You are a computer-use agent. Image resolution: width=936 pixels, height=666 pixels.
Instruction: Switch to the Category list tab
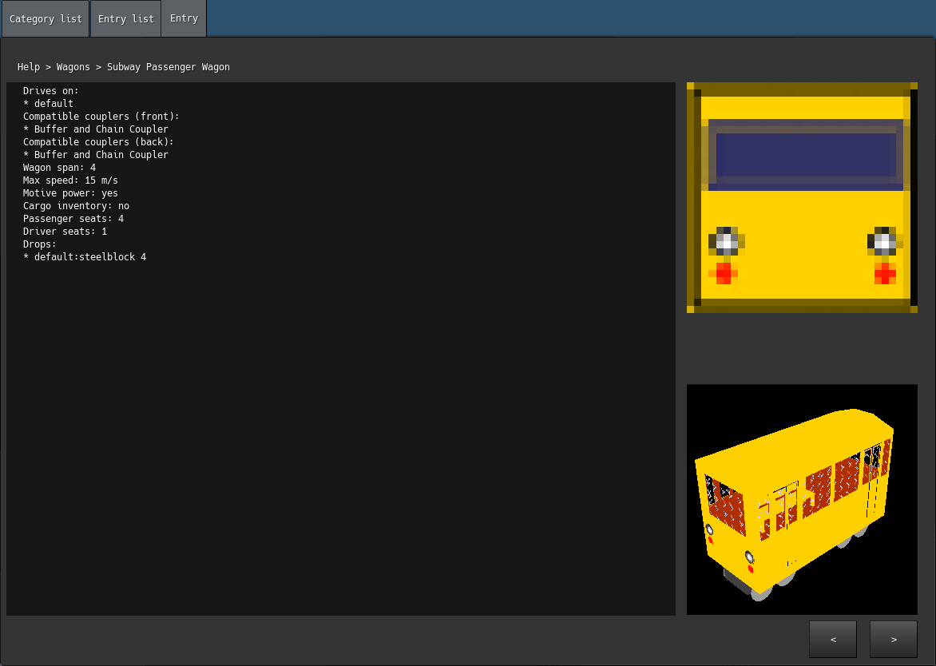tap(46, 19)
